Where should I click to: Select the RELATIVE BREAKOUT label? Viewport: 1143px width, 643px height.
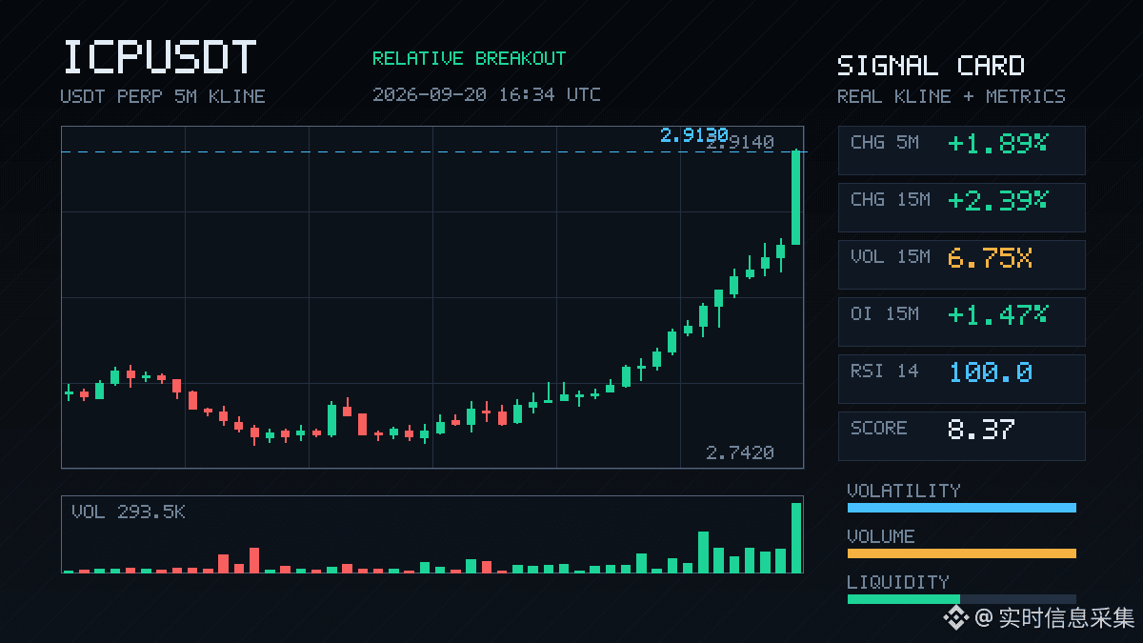point(469,58)
